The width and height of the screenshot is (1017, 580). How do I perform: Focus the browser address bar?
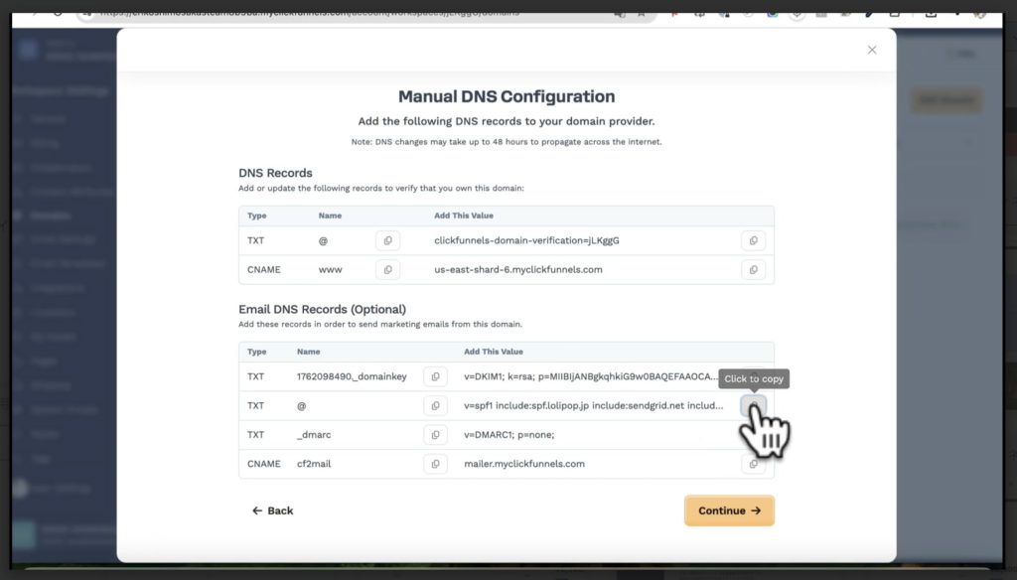point(348,13)
